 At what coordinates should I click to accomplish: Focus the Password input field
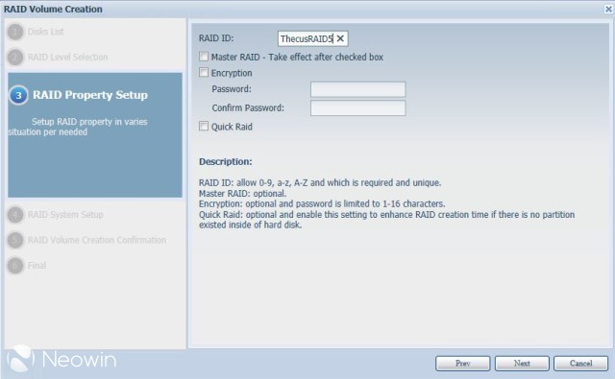click(358, 89)
